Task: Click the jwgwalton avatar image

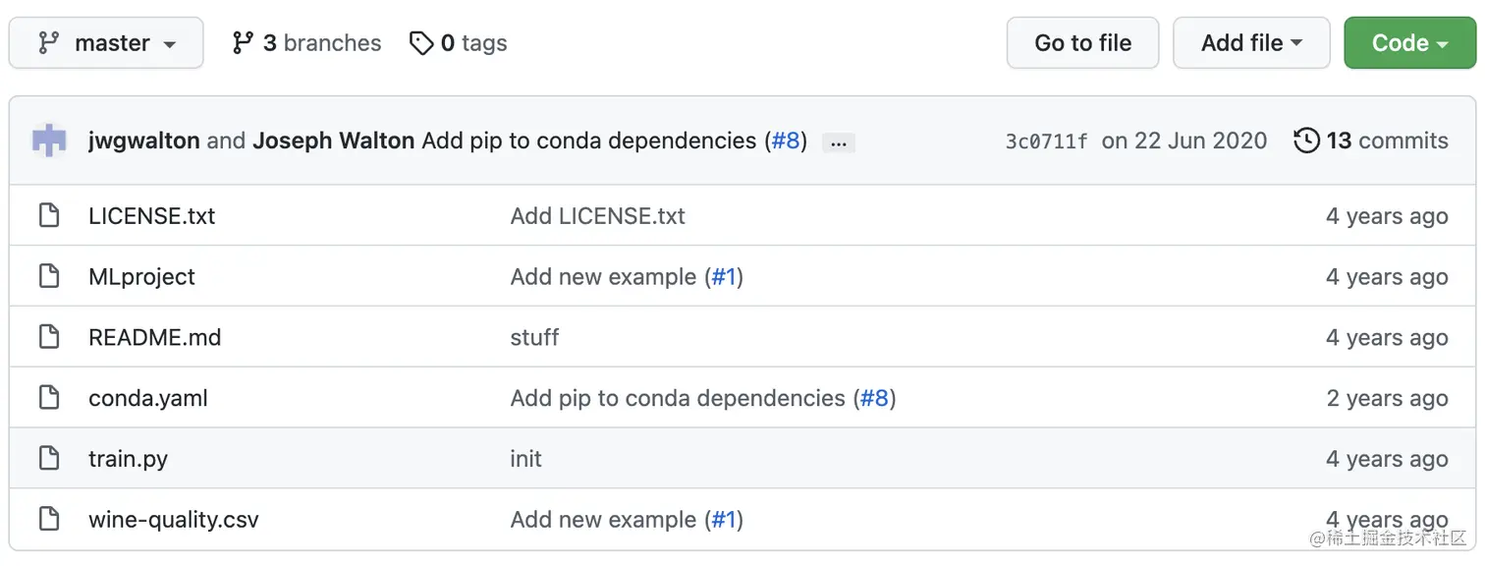Action: pyautogui.click(x=49, y=141)
